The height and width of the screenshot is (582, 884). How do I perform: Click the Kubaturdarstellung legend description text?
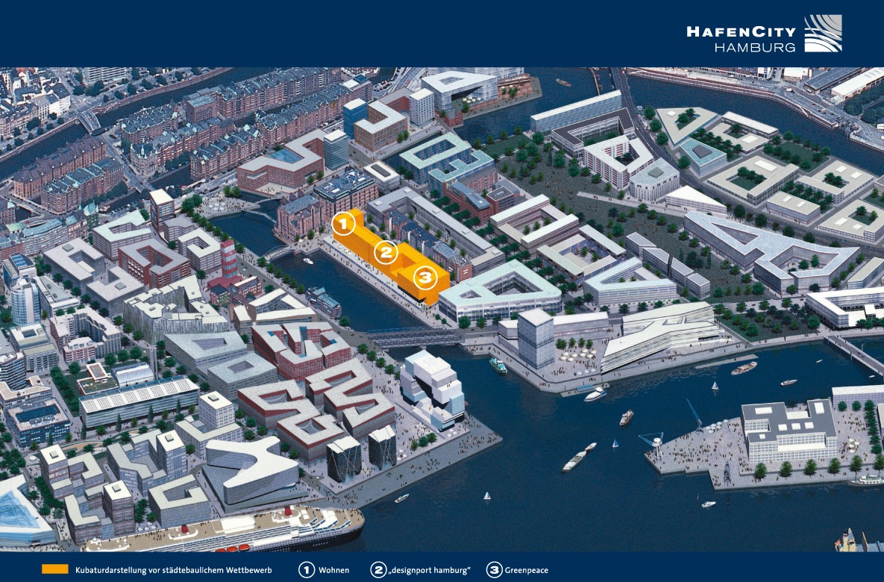click(173, 571)
